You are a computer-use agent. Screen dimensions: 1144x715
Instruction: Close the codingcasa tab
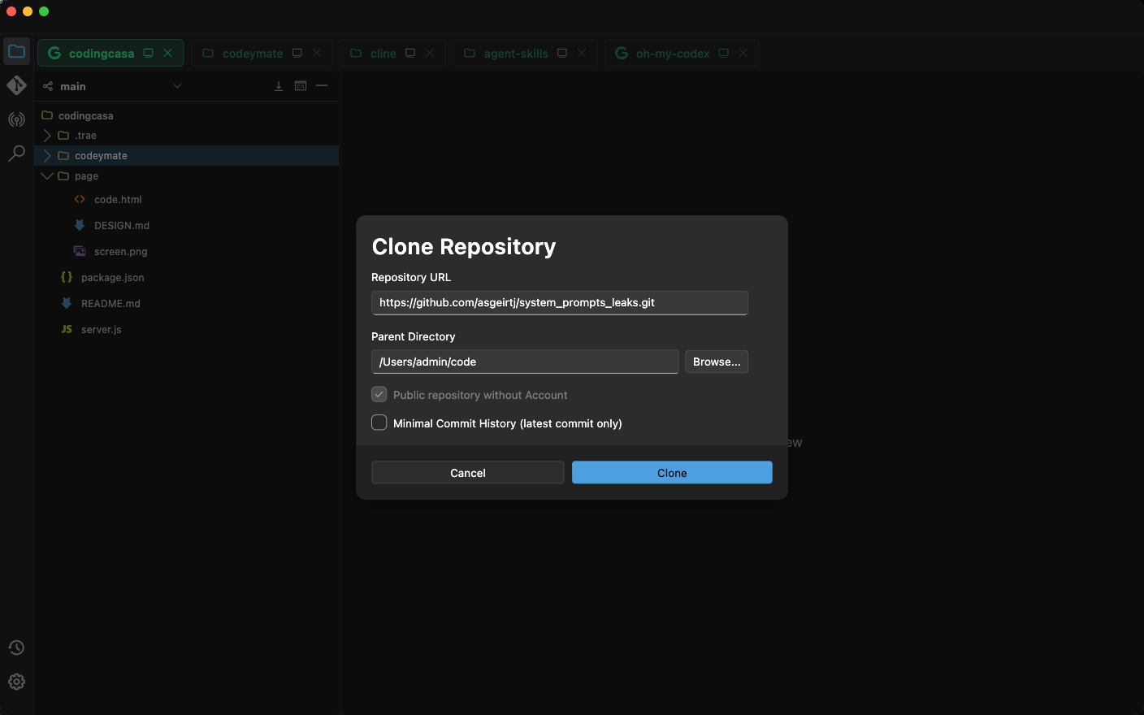pyautogui.click(x=168, y=53)
